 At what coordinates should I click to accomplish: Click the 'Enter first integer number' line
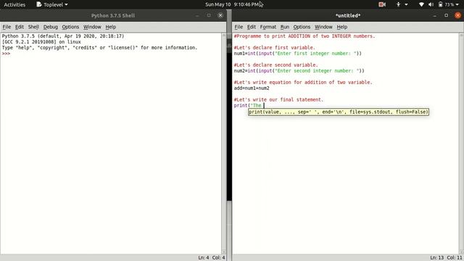coord(298,54)
